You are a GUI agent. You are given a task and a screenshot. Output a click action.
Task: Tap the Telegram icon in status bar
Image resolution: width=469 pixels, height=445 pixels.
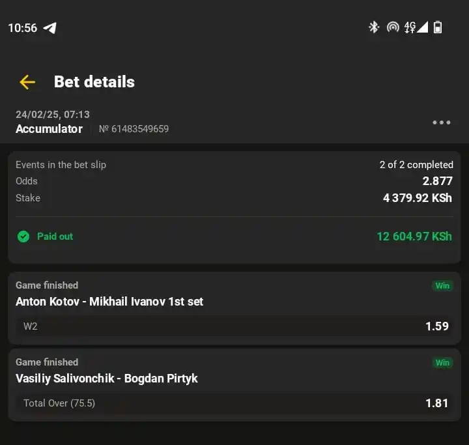(50, 28)
